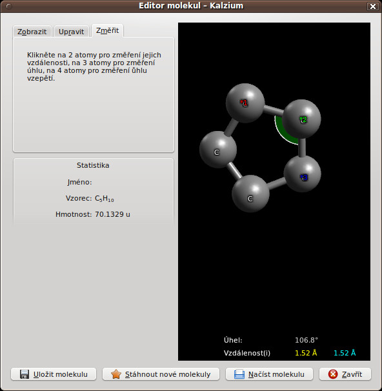Click the Uložit molekulu button
The width and height of the screenshot is (382, 391).
pos(54,374)
